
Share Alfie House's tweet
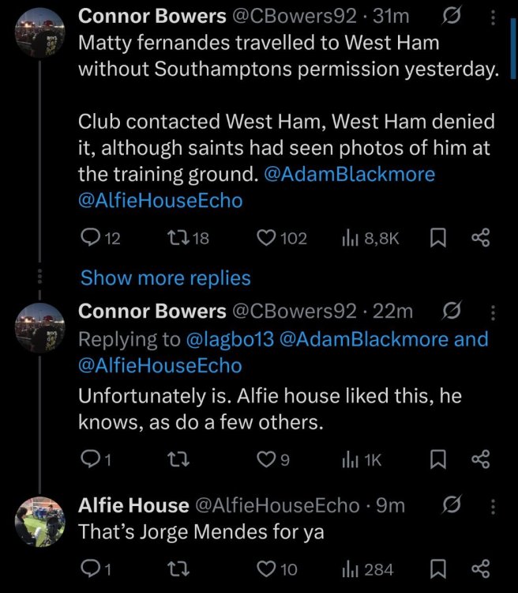(480, 568)
